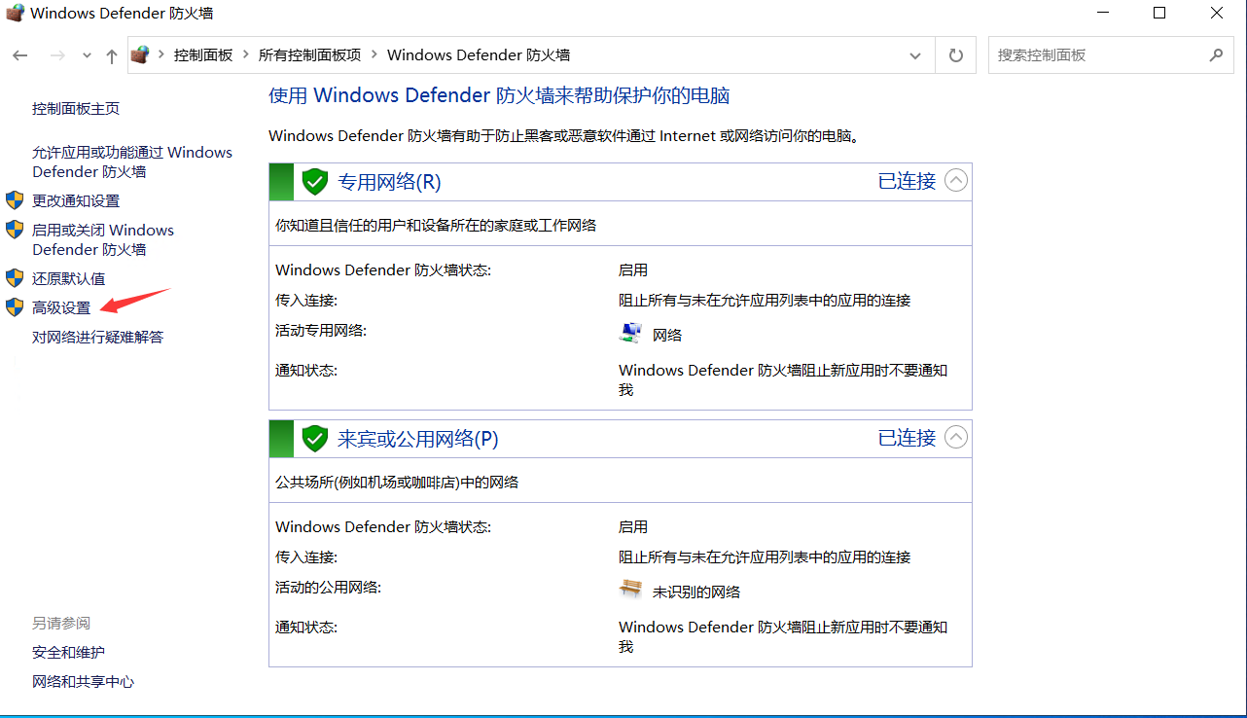
Task: Click 已连接 status of 来宾或公用网络
Action: click(x=907, y=438)
